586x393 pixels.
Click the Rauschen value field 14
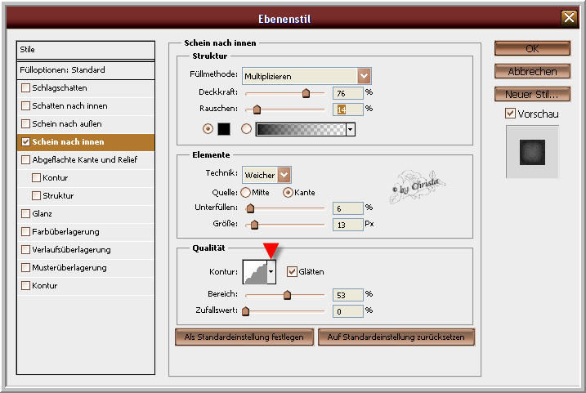pos(348,109)
